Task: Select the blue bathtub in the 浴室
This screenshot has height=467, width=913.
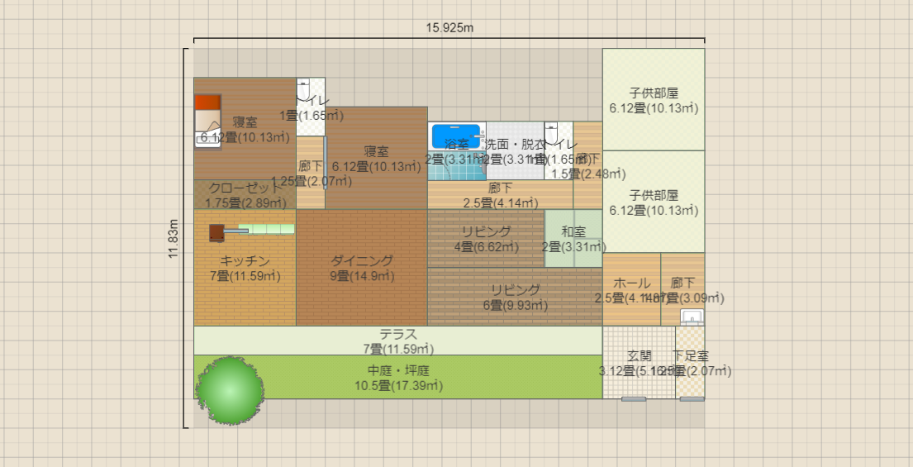Action: pos(456,136)
